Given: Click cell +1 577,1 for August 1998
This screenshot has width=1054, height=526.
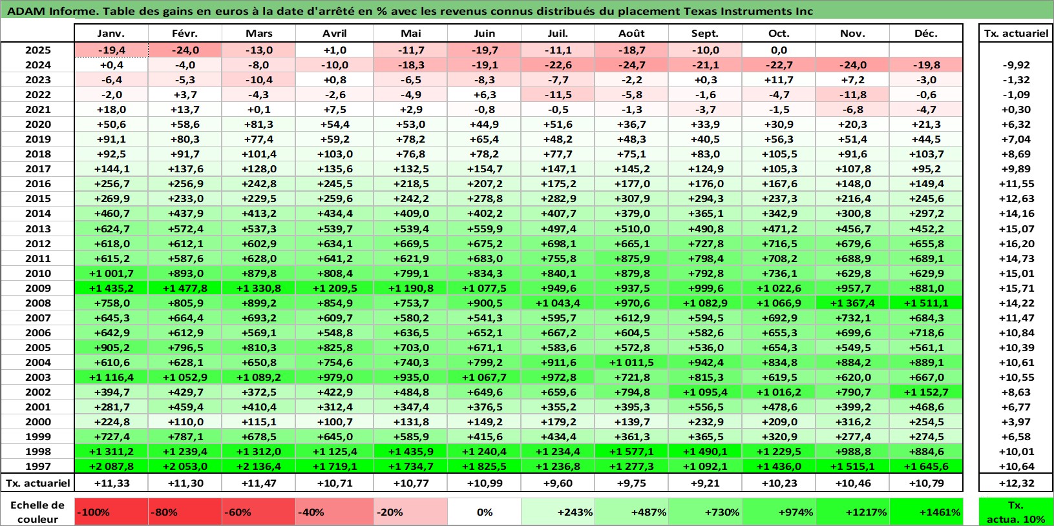Looking at the screenshot, I should tap(631, 451).
